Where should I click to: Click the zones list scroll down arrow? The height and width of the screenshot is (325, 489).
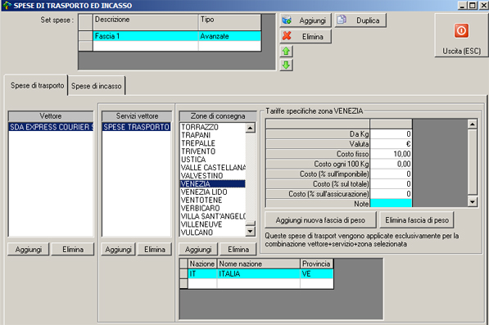coord(251,231)
